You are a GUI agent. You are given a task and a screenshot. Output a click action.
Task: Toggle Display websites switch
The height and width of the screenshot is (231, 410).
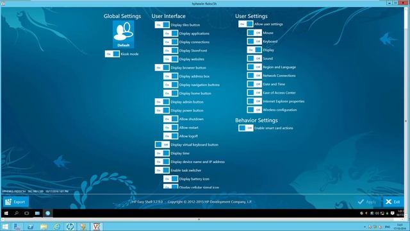pyautogui.click(x=171, y=59)
